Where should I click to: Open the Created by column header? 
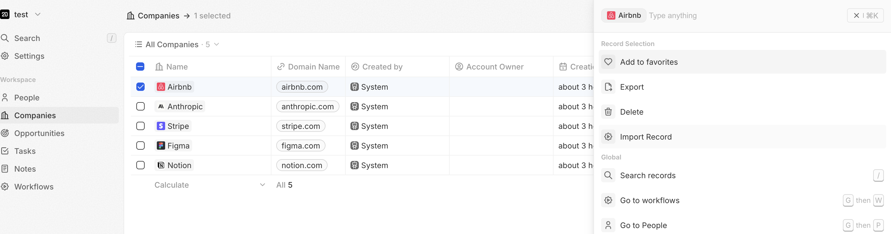pos(397,67)
